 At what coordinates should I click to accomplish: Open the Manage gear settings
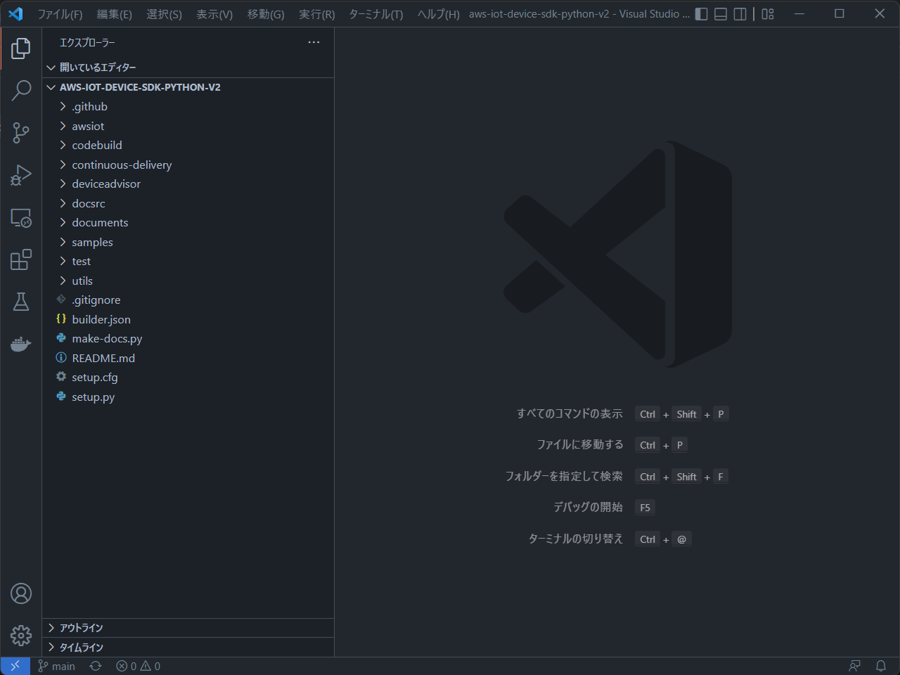(21, 636)
